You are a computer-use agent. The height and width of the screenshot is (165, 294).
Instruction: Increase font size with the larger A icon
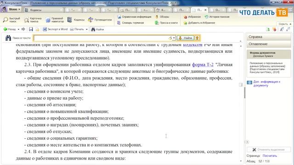click(282, 29)
